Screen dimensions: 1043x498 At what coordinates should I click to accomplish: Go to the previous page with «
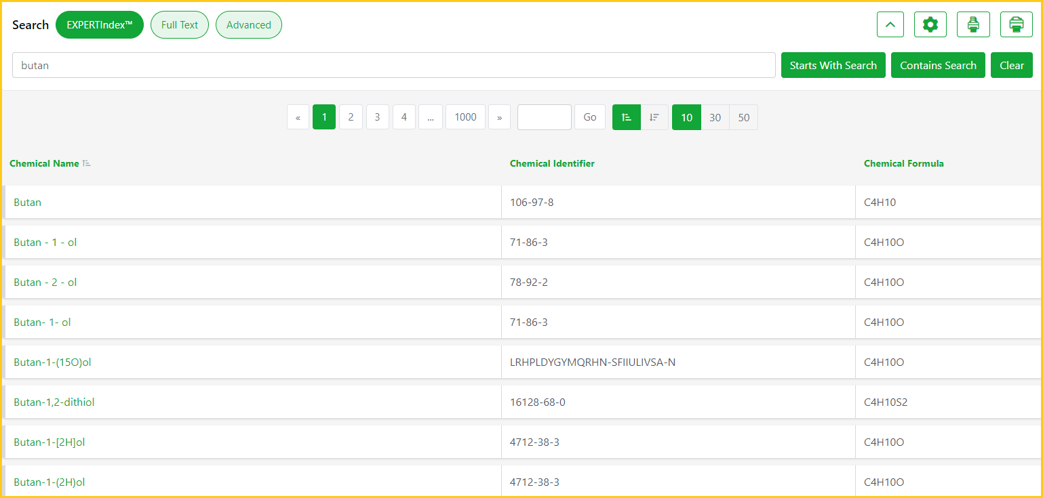(298, 117)
